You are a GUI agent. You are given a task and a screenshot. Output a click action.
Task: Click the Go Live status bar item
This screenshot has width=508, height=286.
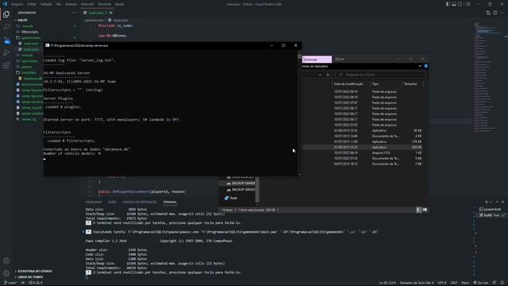(x=481, y=283)
